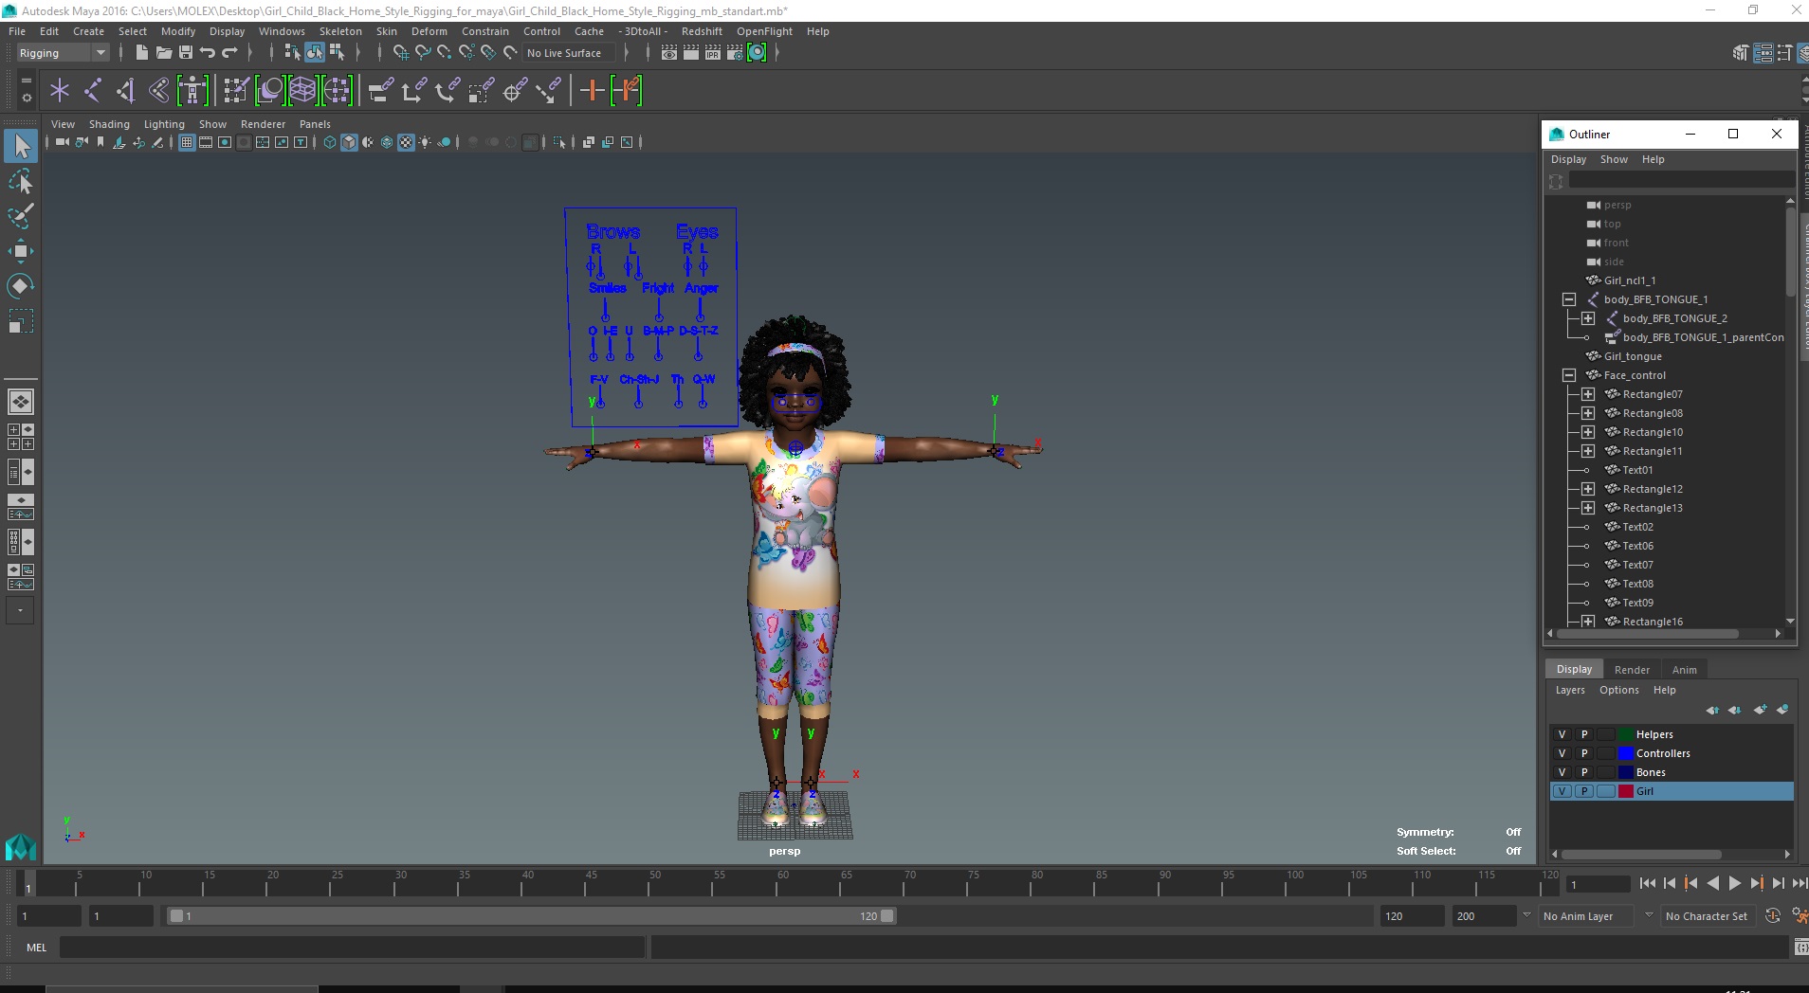The height and width of the screenshot is (993, 1809).
Task: Toggle visibility V of Bones layer
Action: [x=1562, y=772]
